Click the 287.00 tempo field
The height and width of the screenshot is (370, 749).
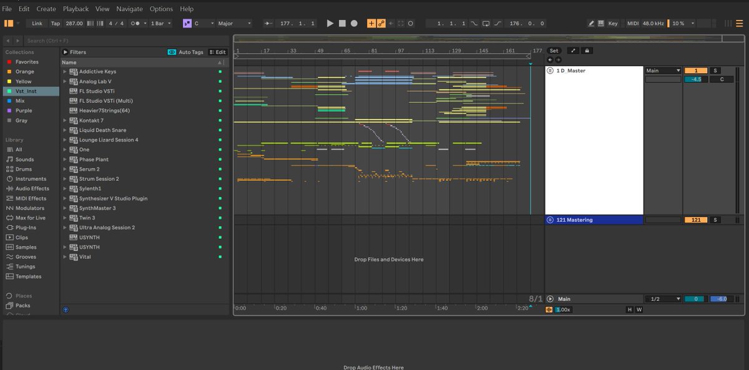(74, 23)
